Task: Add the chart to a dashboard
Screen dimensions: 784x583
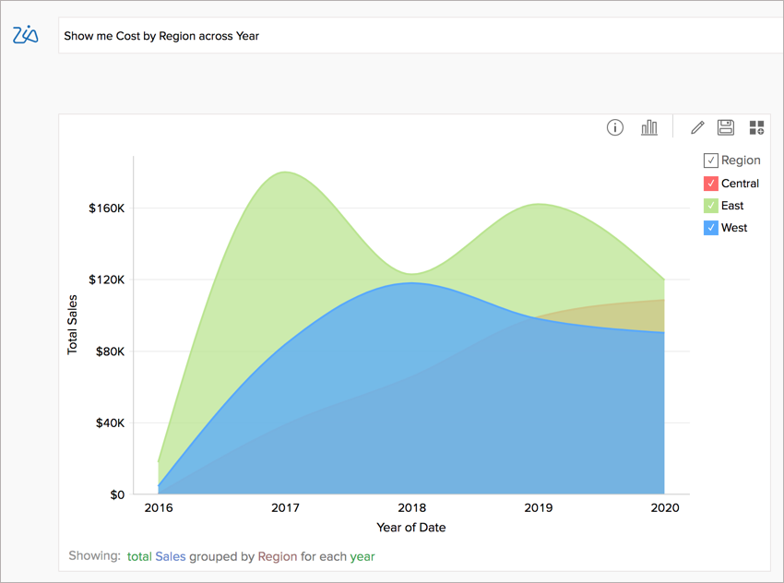Action: coord(756,126)
